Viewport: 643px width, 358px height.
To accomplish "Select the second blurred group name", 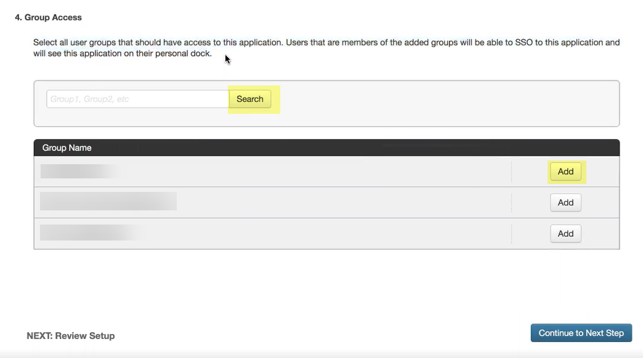I will click(x=108, y=202).
